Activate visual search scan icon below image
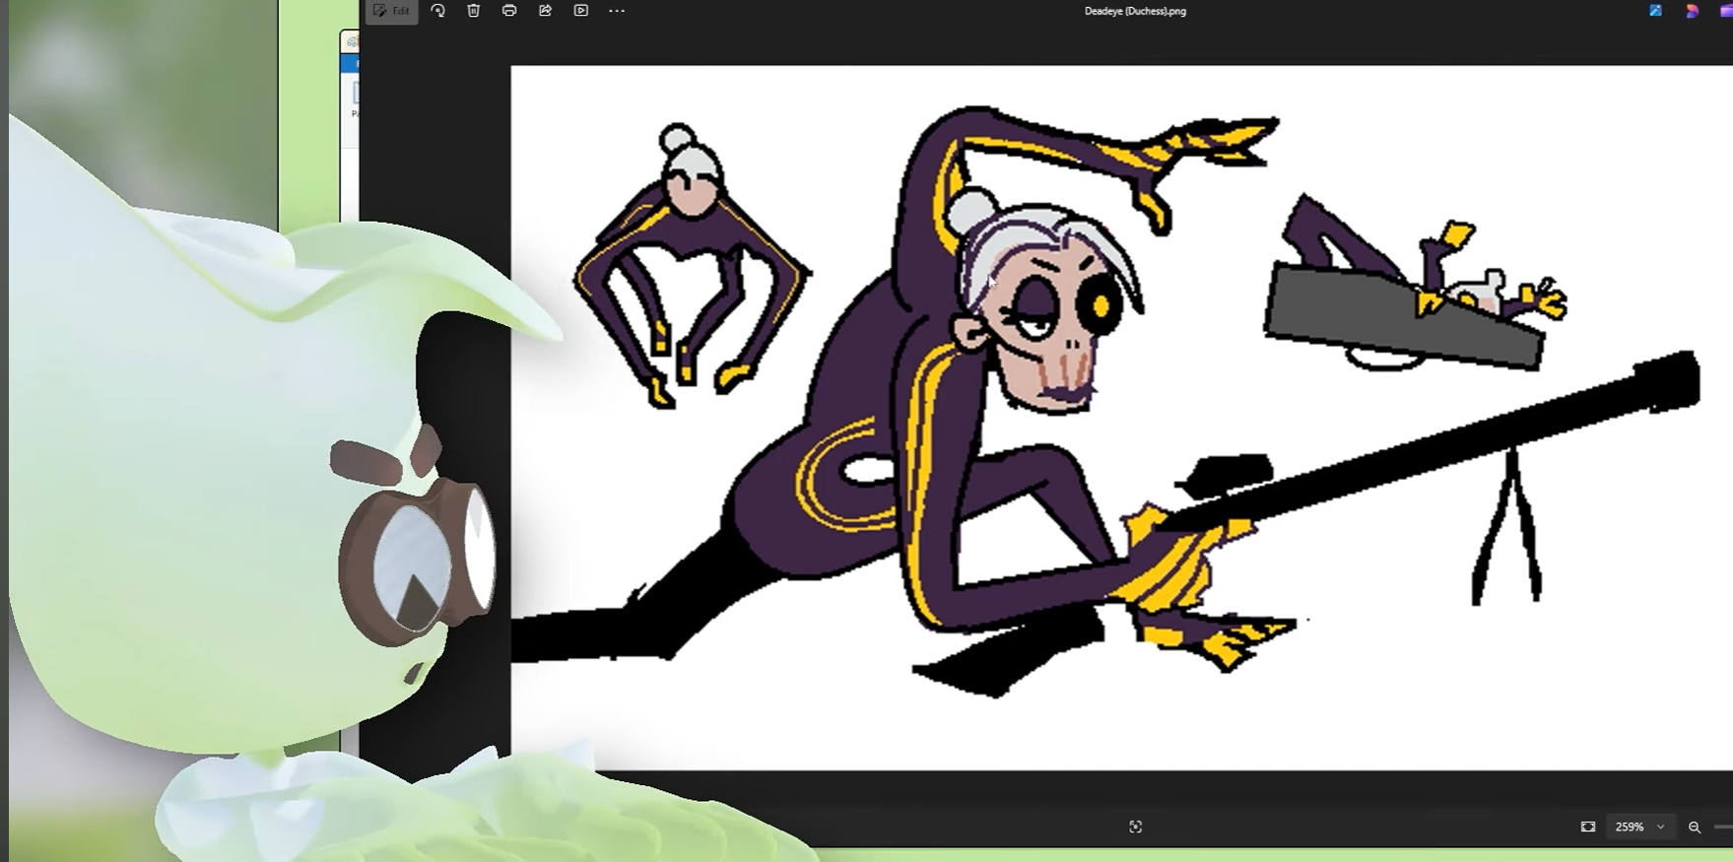 [1136, 827]
